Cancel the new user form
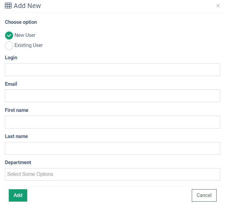The image size is (226, 211). coord(204,195)
